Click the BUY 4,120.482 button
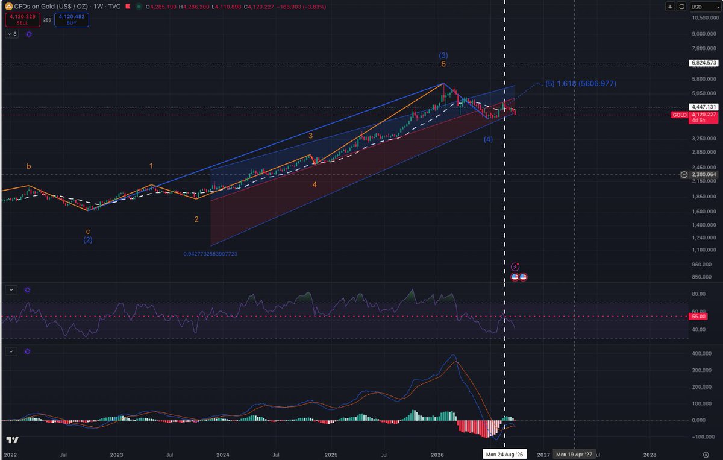The height and width of the screenshot is (460, 723). click(x=72, y=19)
